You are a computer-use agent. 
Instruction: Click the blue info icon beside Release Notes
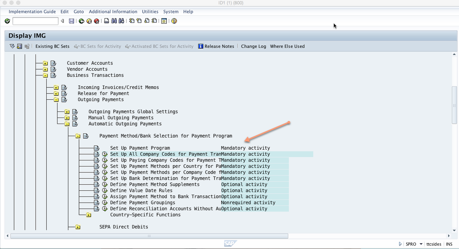pos(201,46)
